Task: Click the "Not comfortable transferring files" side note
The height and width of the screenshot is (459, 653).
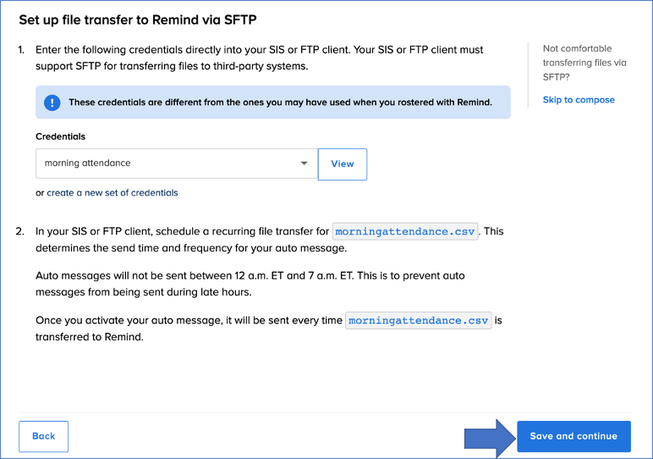Action: (584, 62)
